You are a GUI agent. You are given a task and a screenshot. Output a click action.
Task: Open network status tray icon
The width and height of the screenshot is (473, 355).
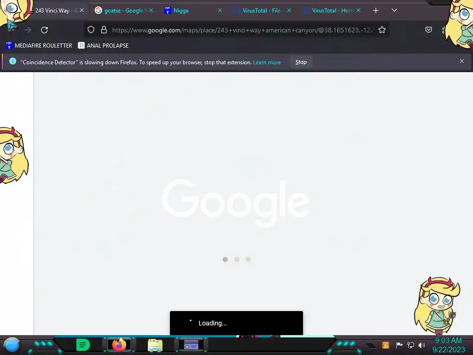(411, 345)
